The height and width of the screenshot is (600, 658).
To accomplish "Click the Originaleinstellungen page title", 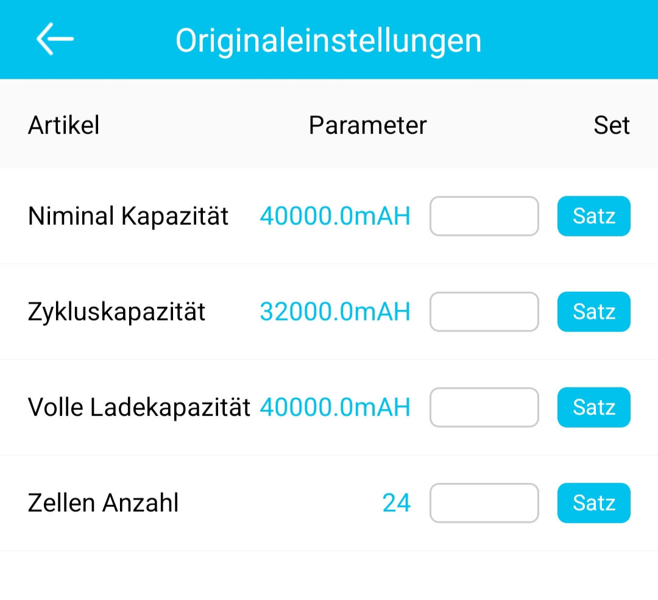I will (328, 40).
